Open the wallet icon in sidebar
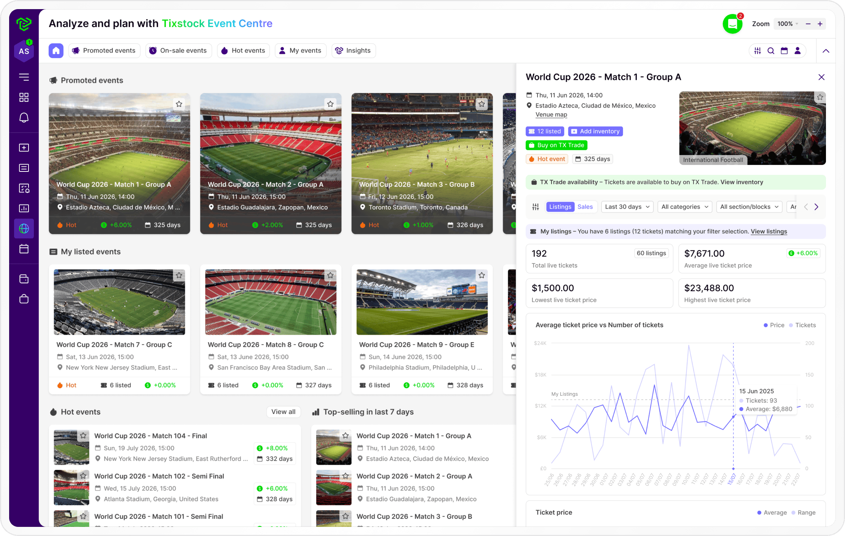 [24, 279]
